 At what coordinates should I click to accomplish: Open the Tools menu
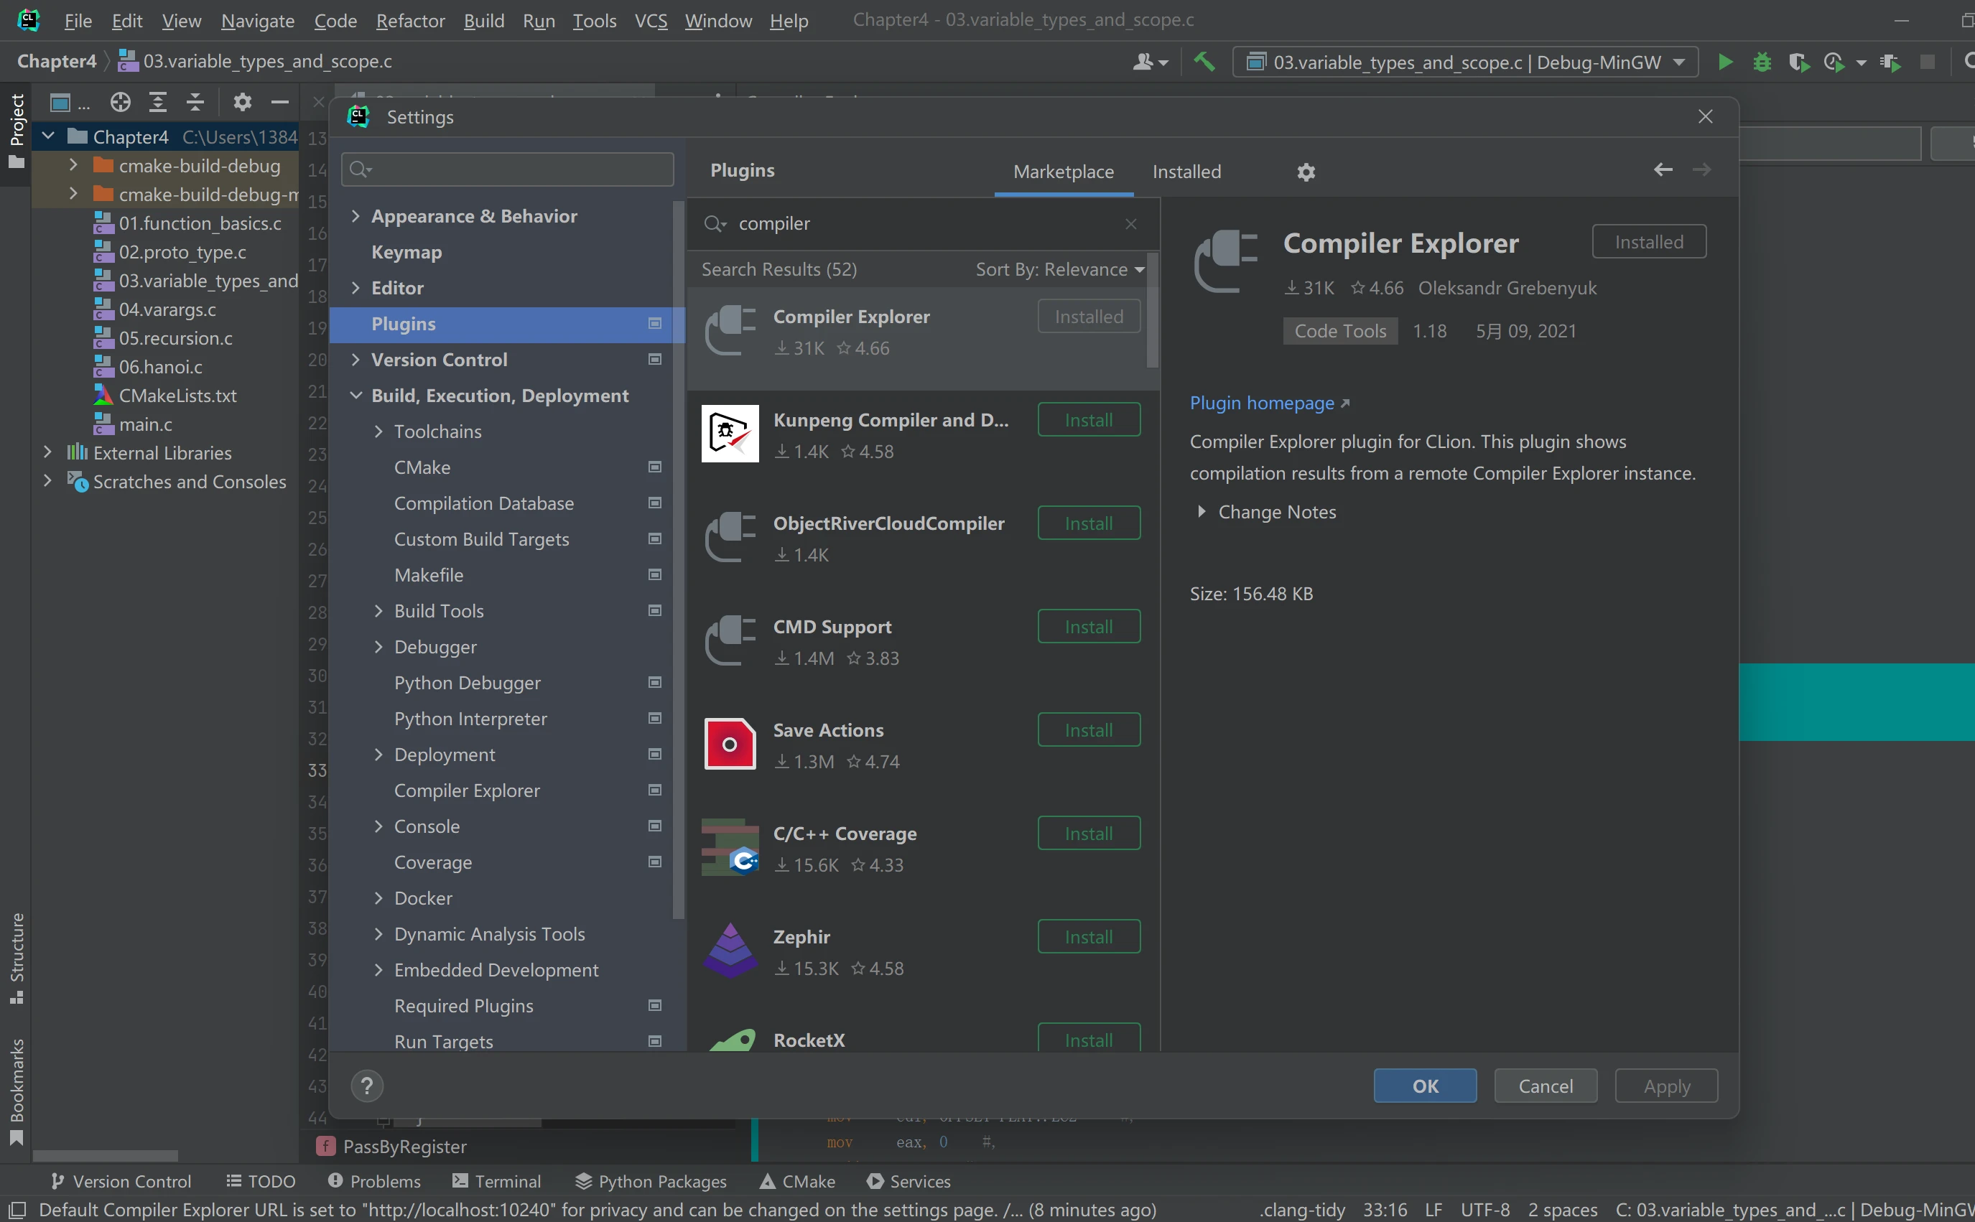(594, 20)
